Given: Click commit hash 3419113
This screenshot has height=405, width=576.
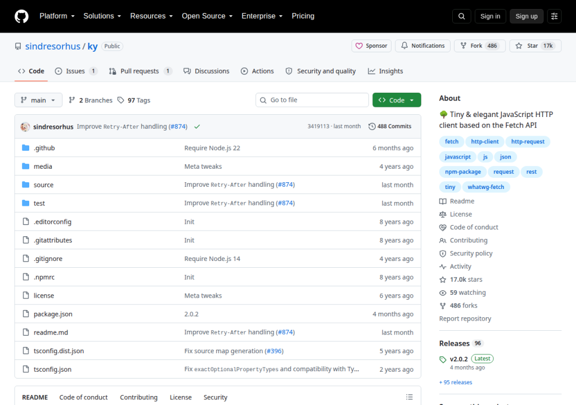Looking at the screenshot, I should (x=318, y=126).
